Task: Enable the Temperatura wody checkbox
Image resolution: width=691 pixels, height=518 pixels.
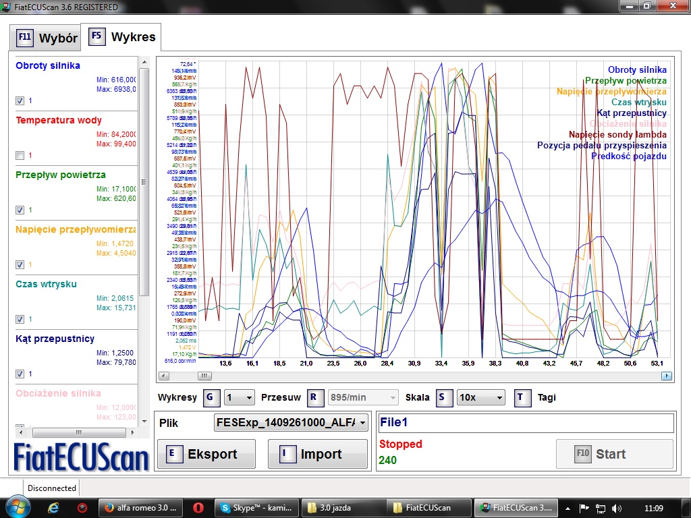Action: coord(20,155)
